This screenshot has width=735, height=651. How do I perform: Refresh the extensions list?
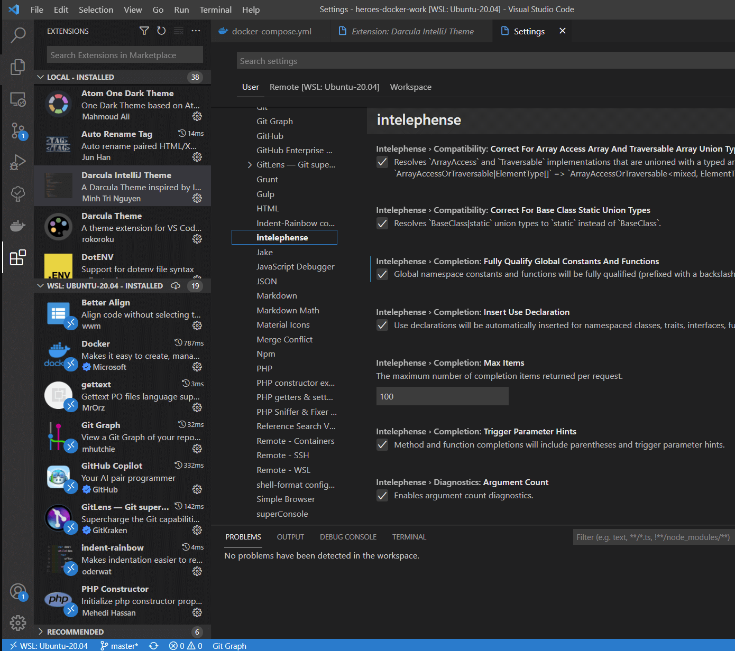161,31
